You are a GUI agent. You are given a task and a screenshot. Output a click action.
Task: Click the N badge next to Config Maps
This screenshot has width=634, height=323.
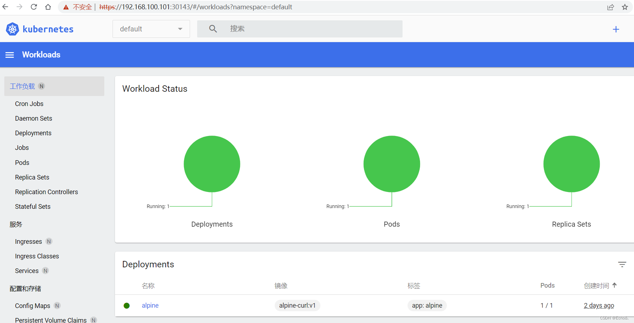pos(57,306)
